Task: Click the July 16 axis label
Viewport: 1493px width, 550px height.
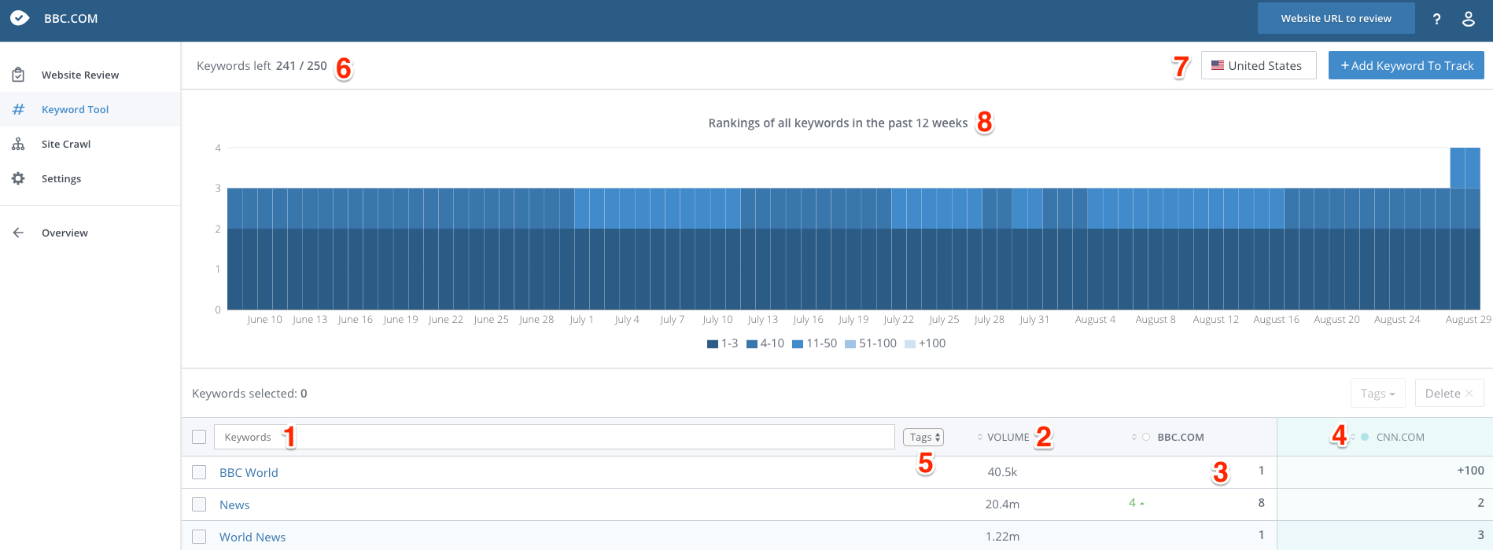Action: (x=808, y=320)
